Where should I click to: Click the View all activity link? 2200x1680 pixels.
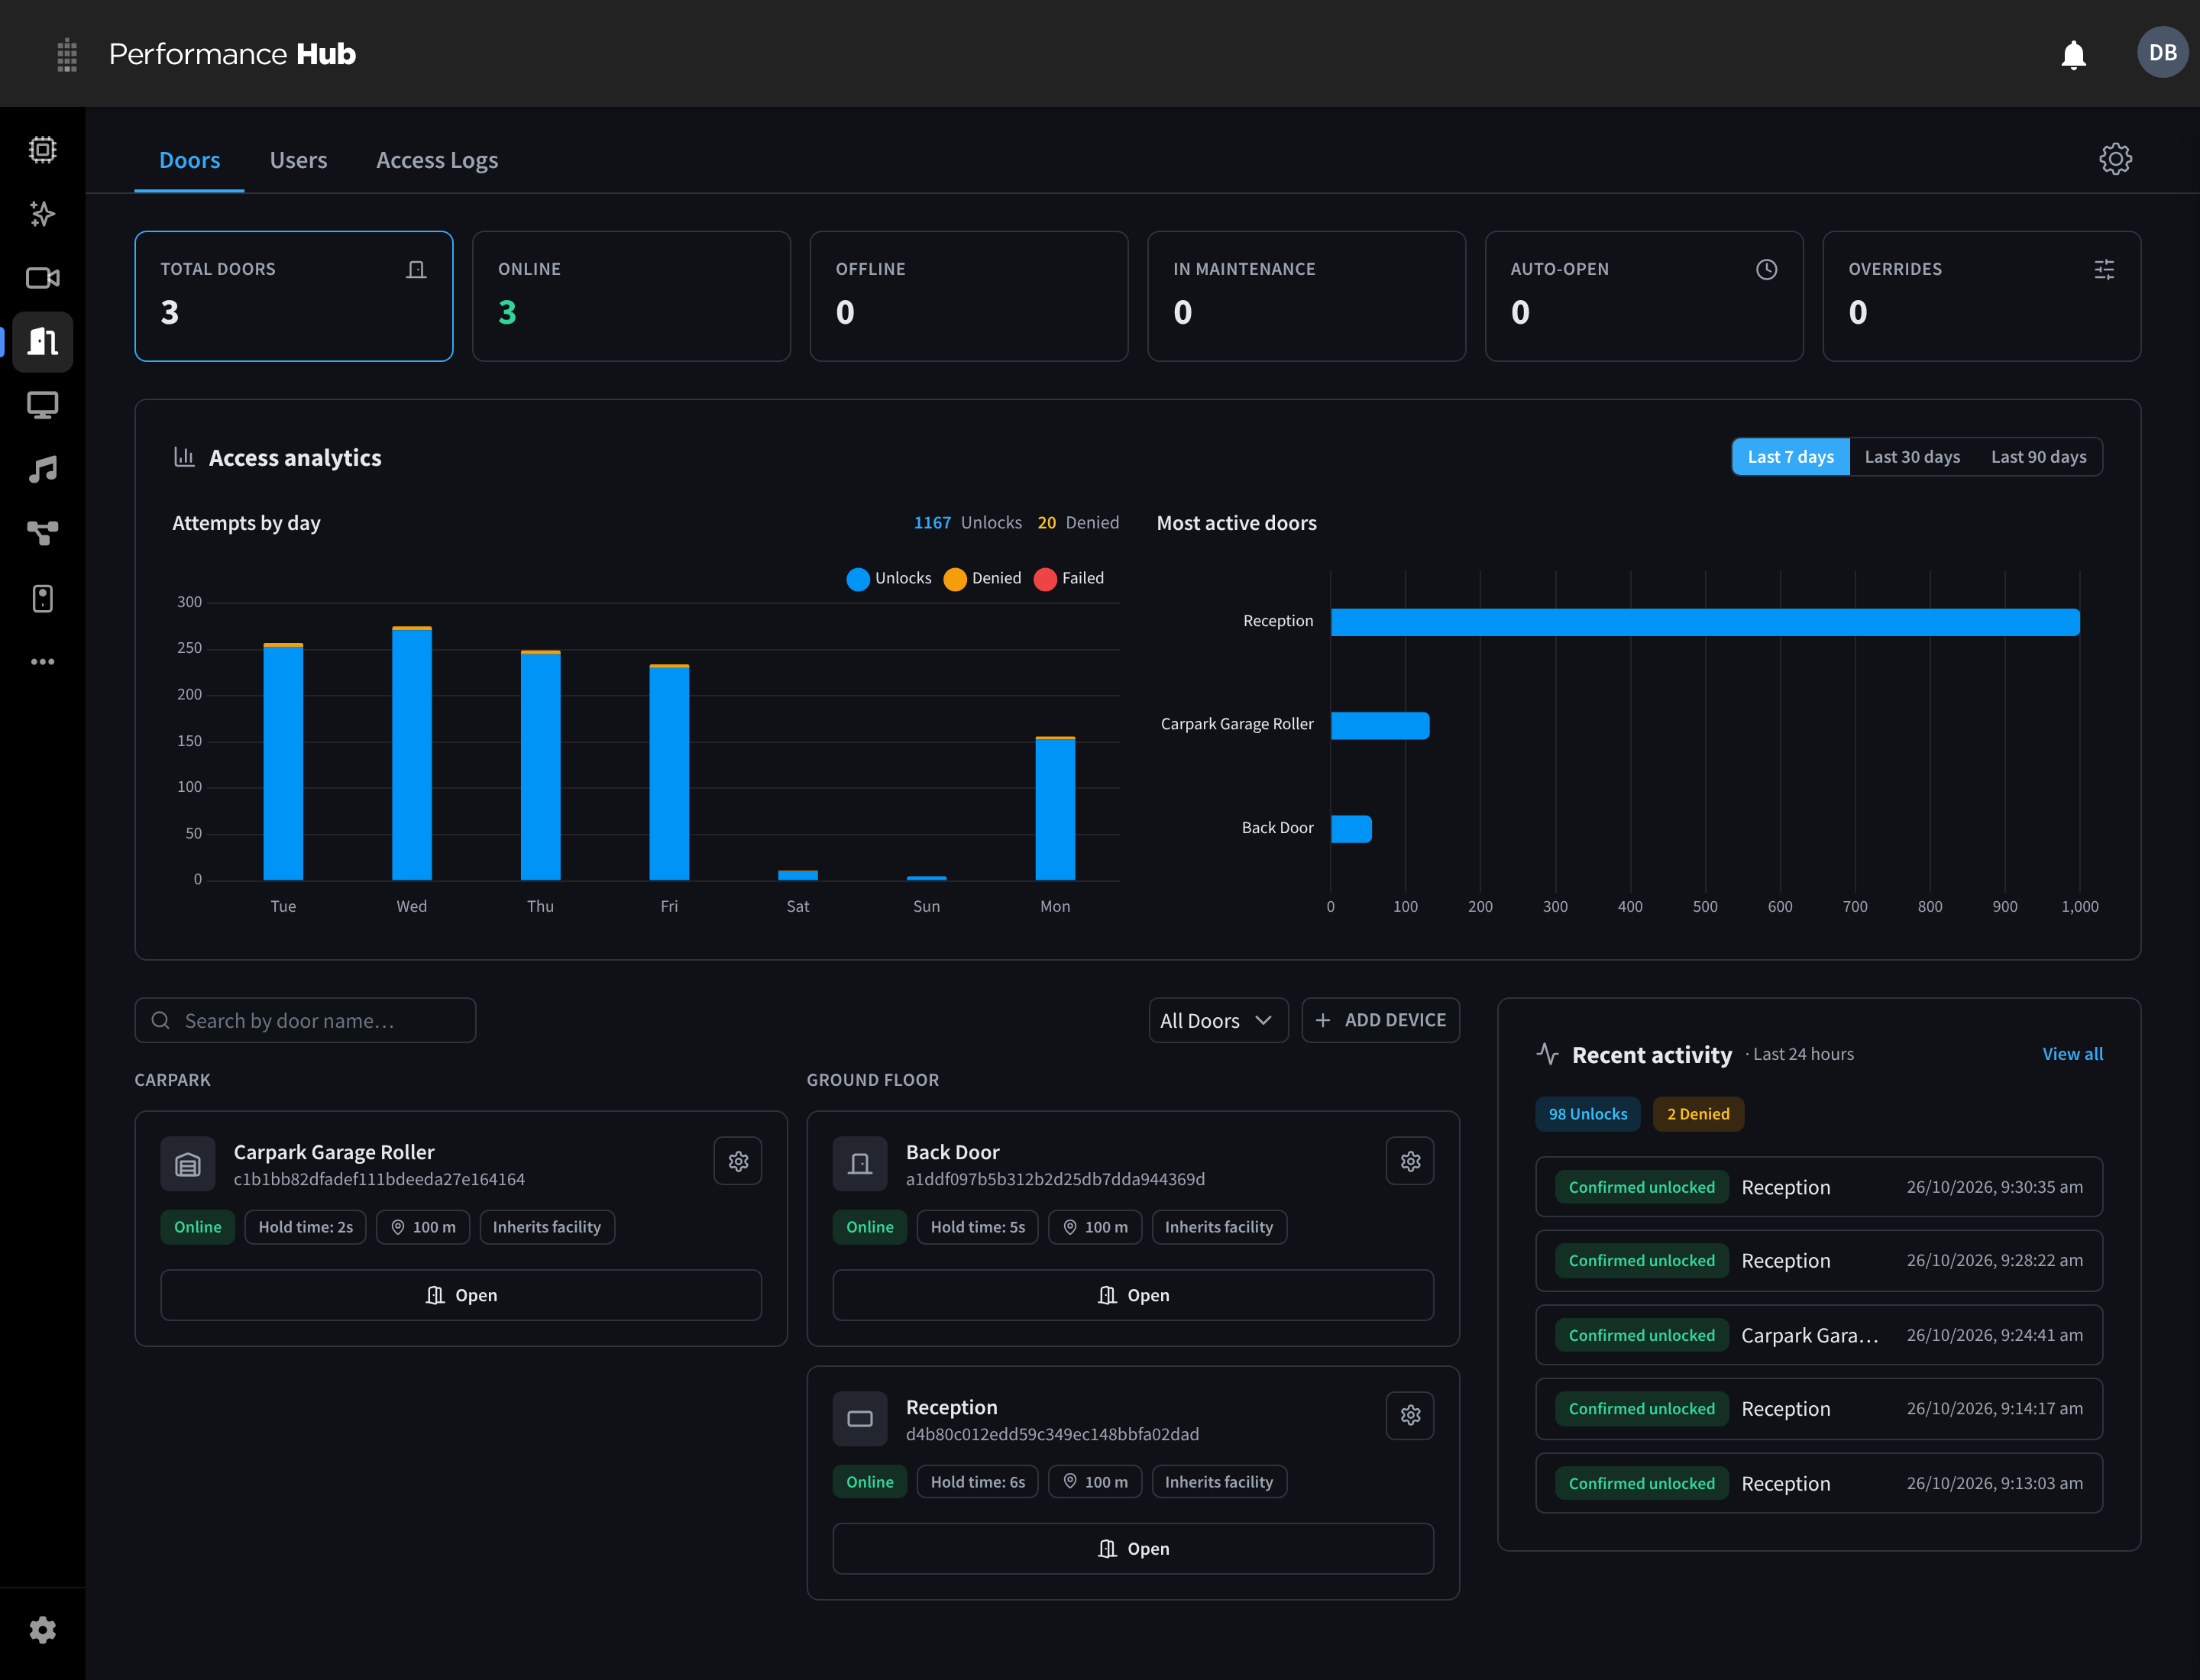click(2072, 1054)
